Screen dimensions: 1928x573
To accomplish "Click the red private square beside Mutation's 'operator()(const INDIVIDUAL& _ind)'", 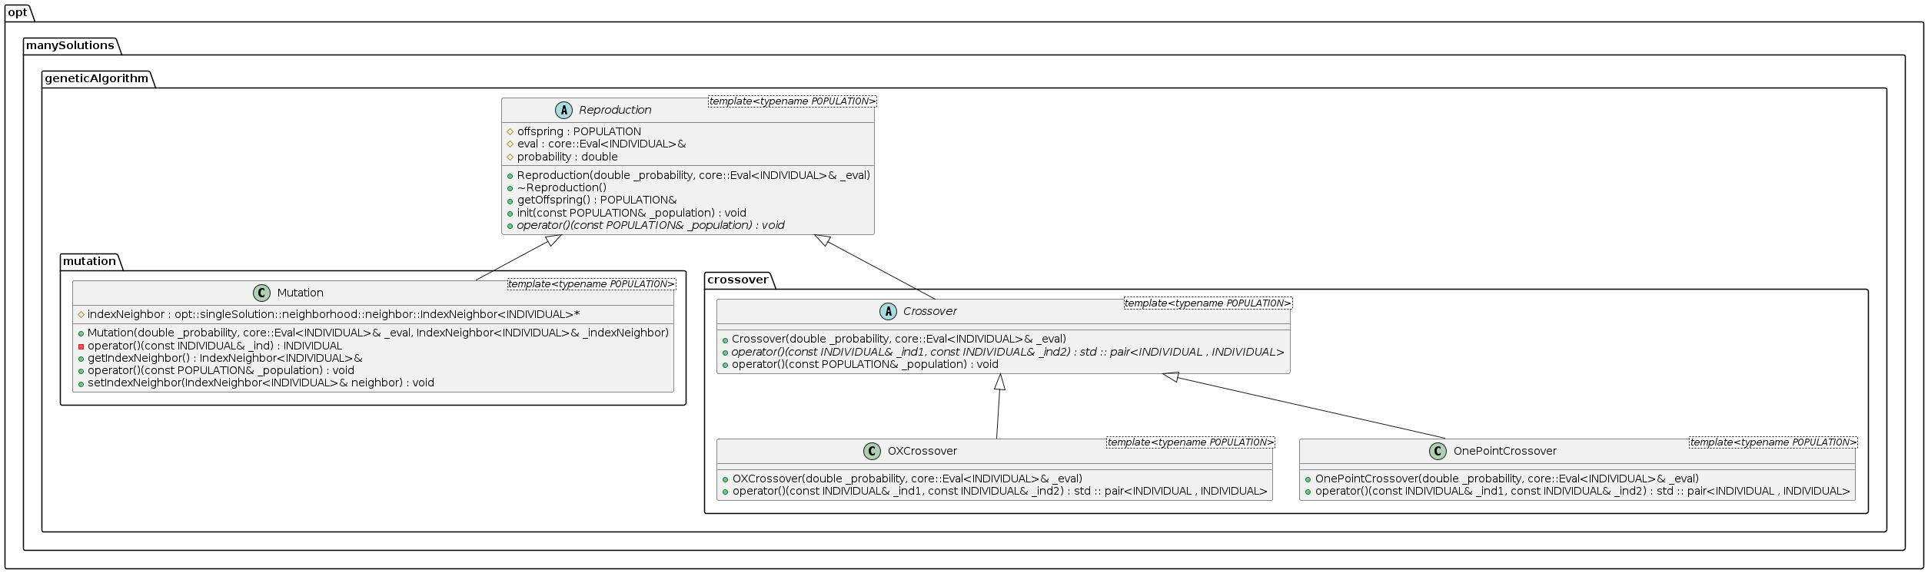I will point(81,346).
